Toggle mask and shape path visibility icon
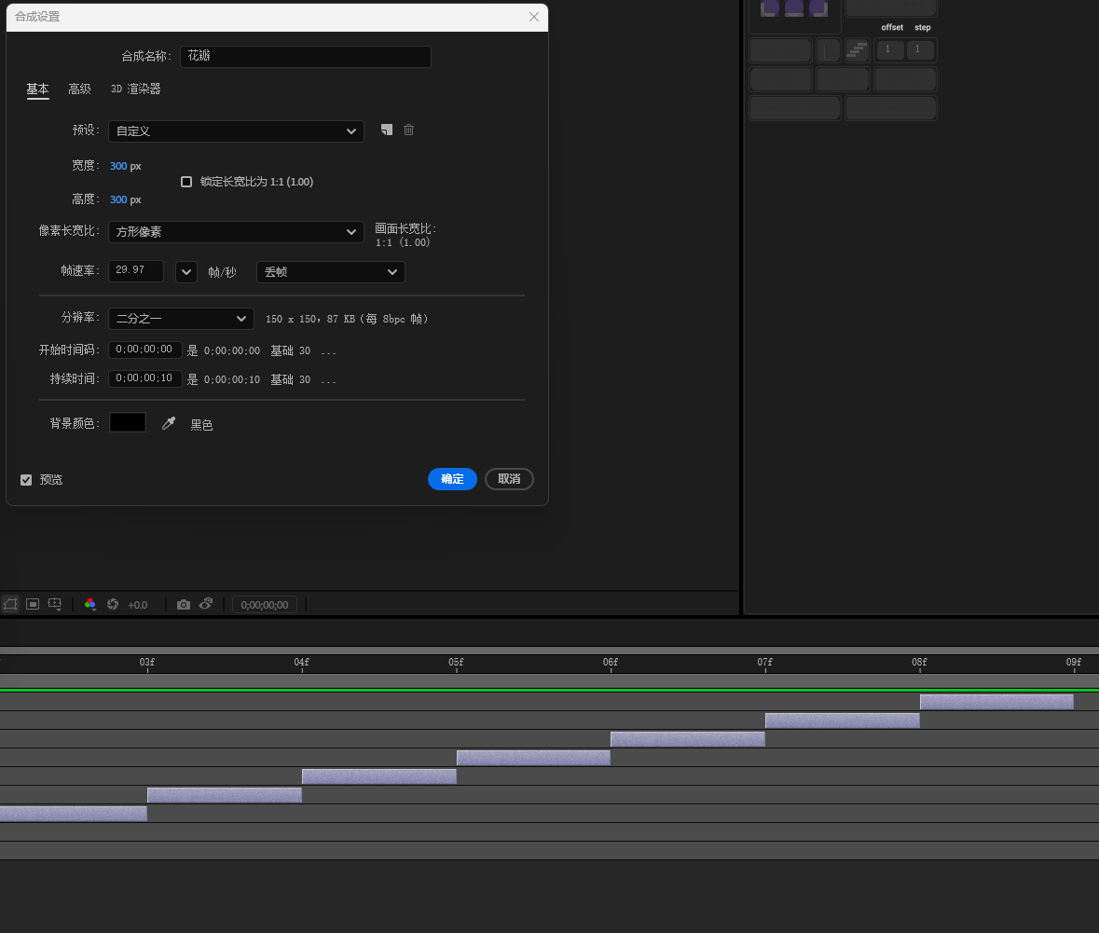The image size is (1099, 933). click(x=10, y=604)
